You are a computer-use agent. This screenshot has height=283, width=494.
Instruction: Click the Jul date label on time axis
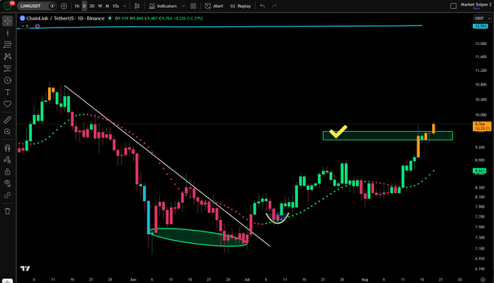click(247, 279)
